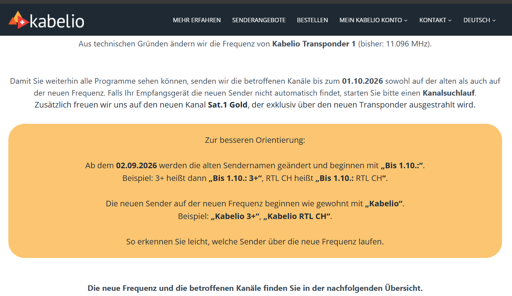Open the Bestellen page
The image size is (512, 296).
(x=312, y=20)
